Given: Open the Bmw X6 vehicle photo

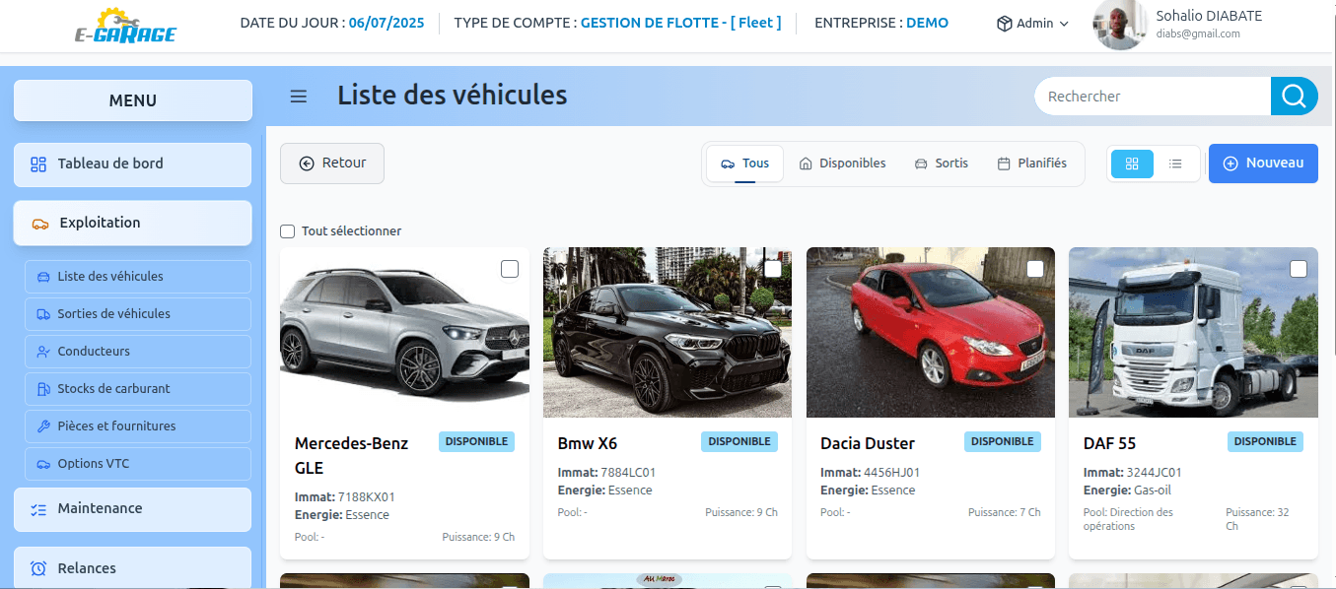Looking at the screenshot, I should [x=668, y=332].
